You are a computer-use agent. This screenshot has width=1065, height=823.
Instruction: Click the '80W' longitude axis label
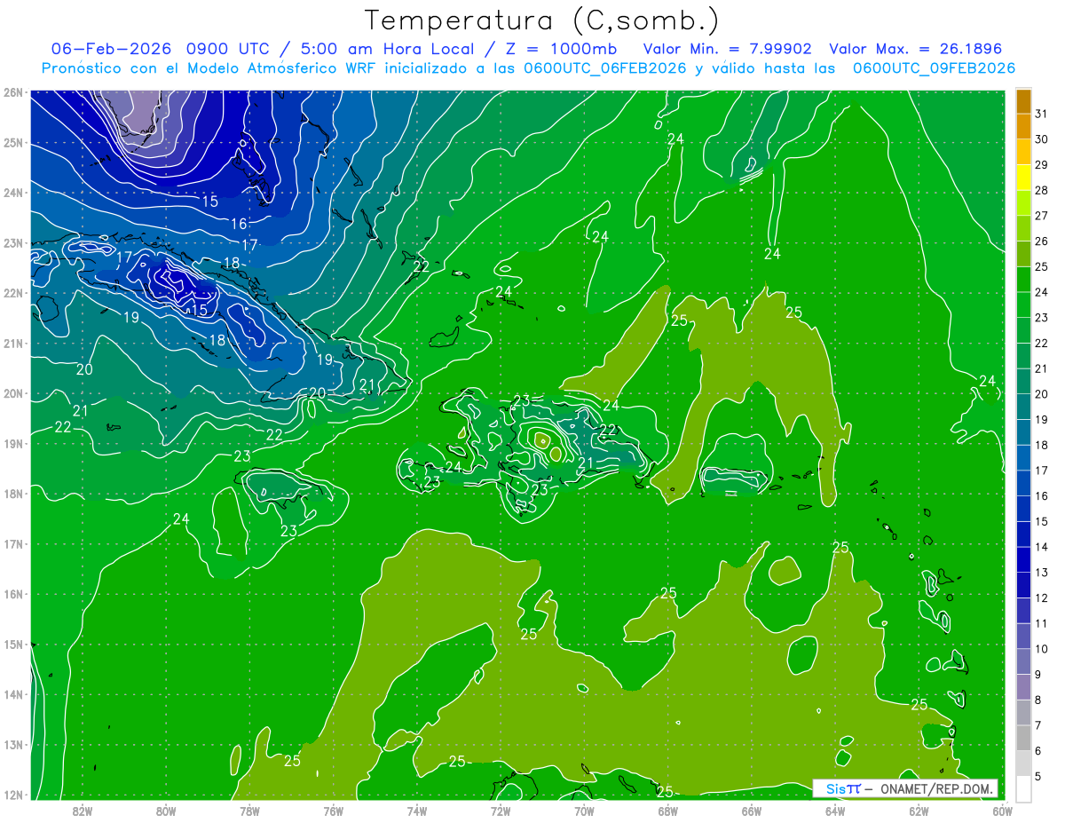(166, 811)
